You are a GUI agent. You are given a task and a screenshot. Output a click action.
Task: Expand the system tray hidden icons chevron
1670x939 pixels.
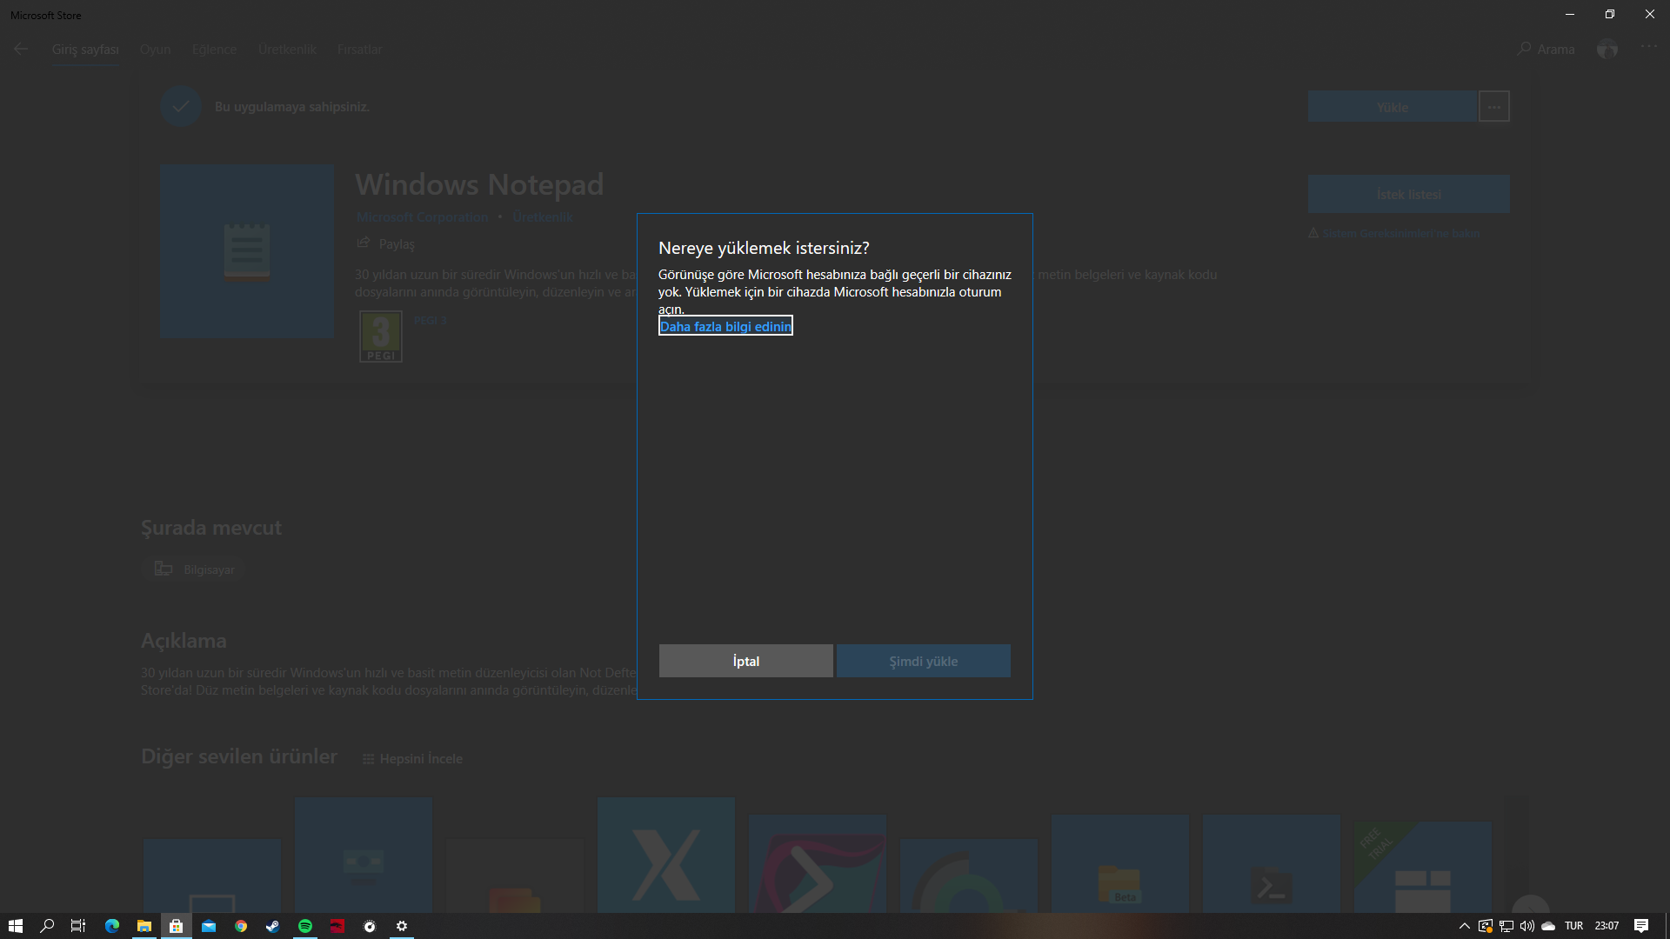[1464, 926]
